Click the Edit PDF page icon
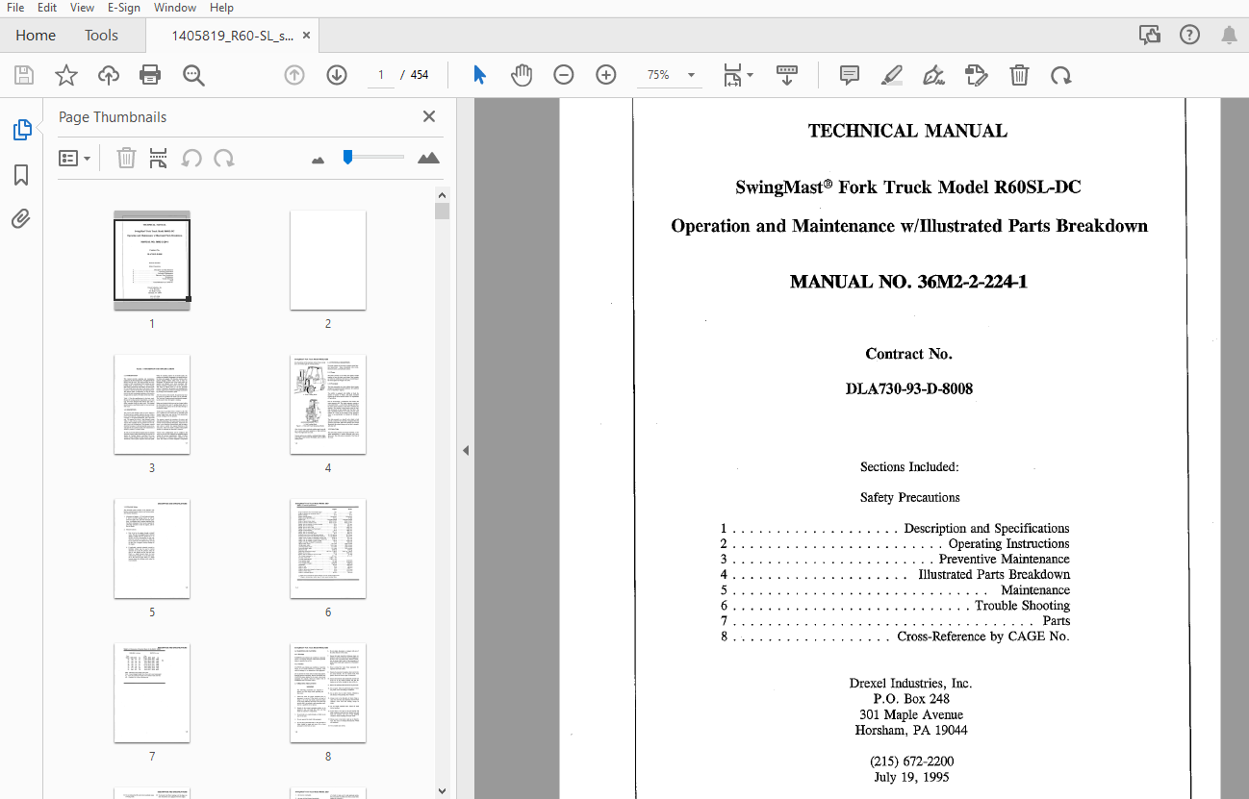Screen dimensions: 1249x799 (x=977, y=75)
